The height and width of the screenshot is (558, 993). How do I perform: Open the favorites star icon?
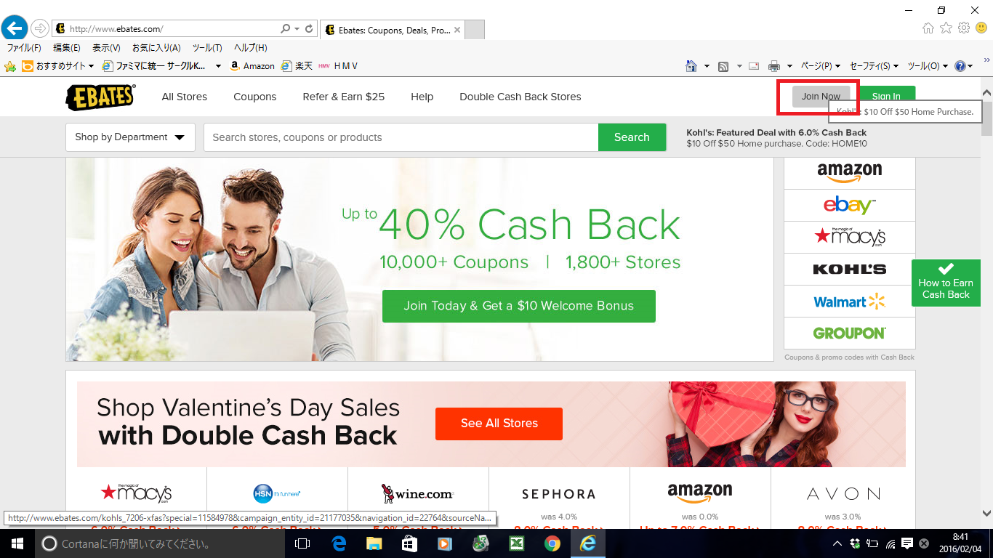pyautogui.click(x=946, y=28)
